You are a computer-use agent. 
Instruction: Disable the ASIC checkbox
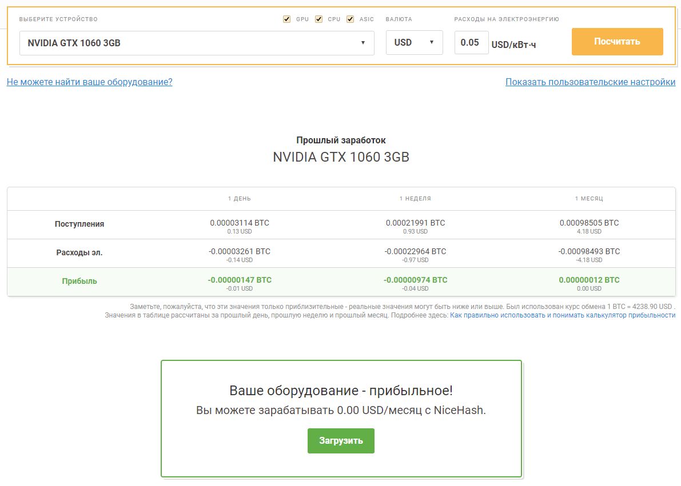[351, 19]
